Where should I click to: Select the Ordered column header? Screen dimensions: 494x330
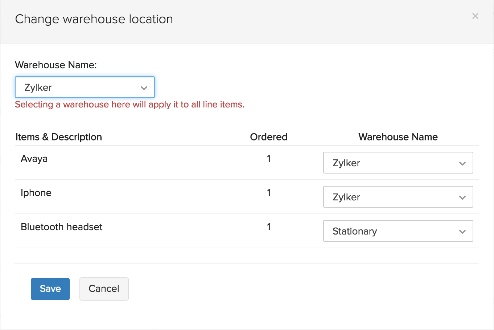tap(268, 137)
